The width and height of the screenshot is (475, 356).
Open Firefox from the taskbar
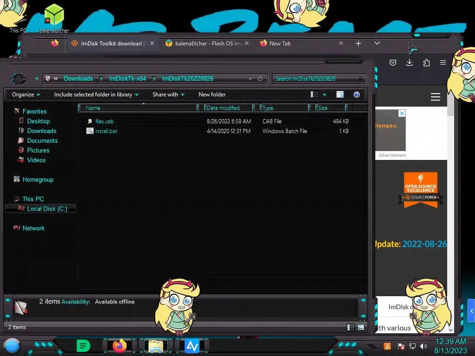point(119,346)
